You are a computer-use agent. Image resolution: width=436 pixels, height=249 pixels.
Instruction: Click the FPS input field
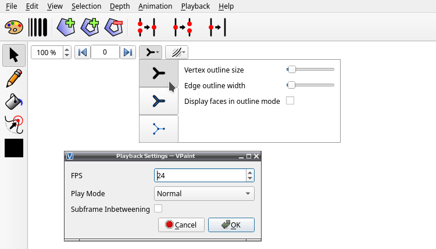click(x=200, y=175)
